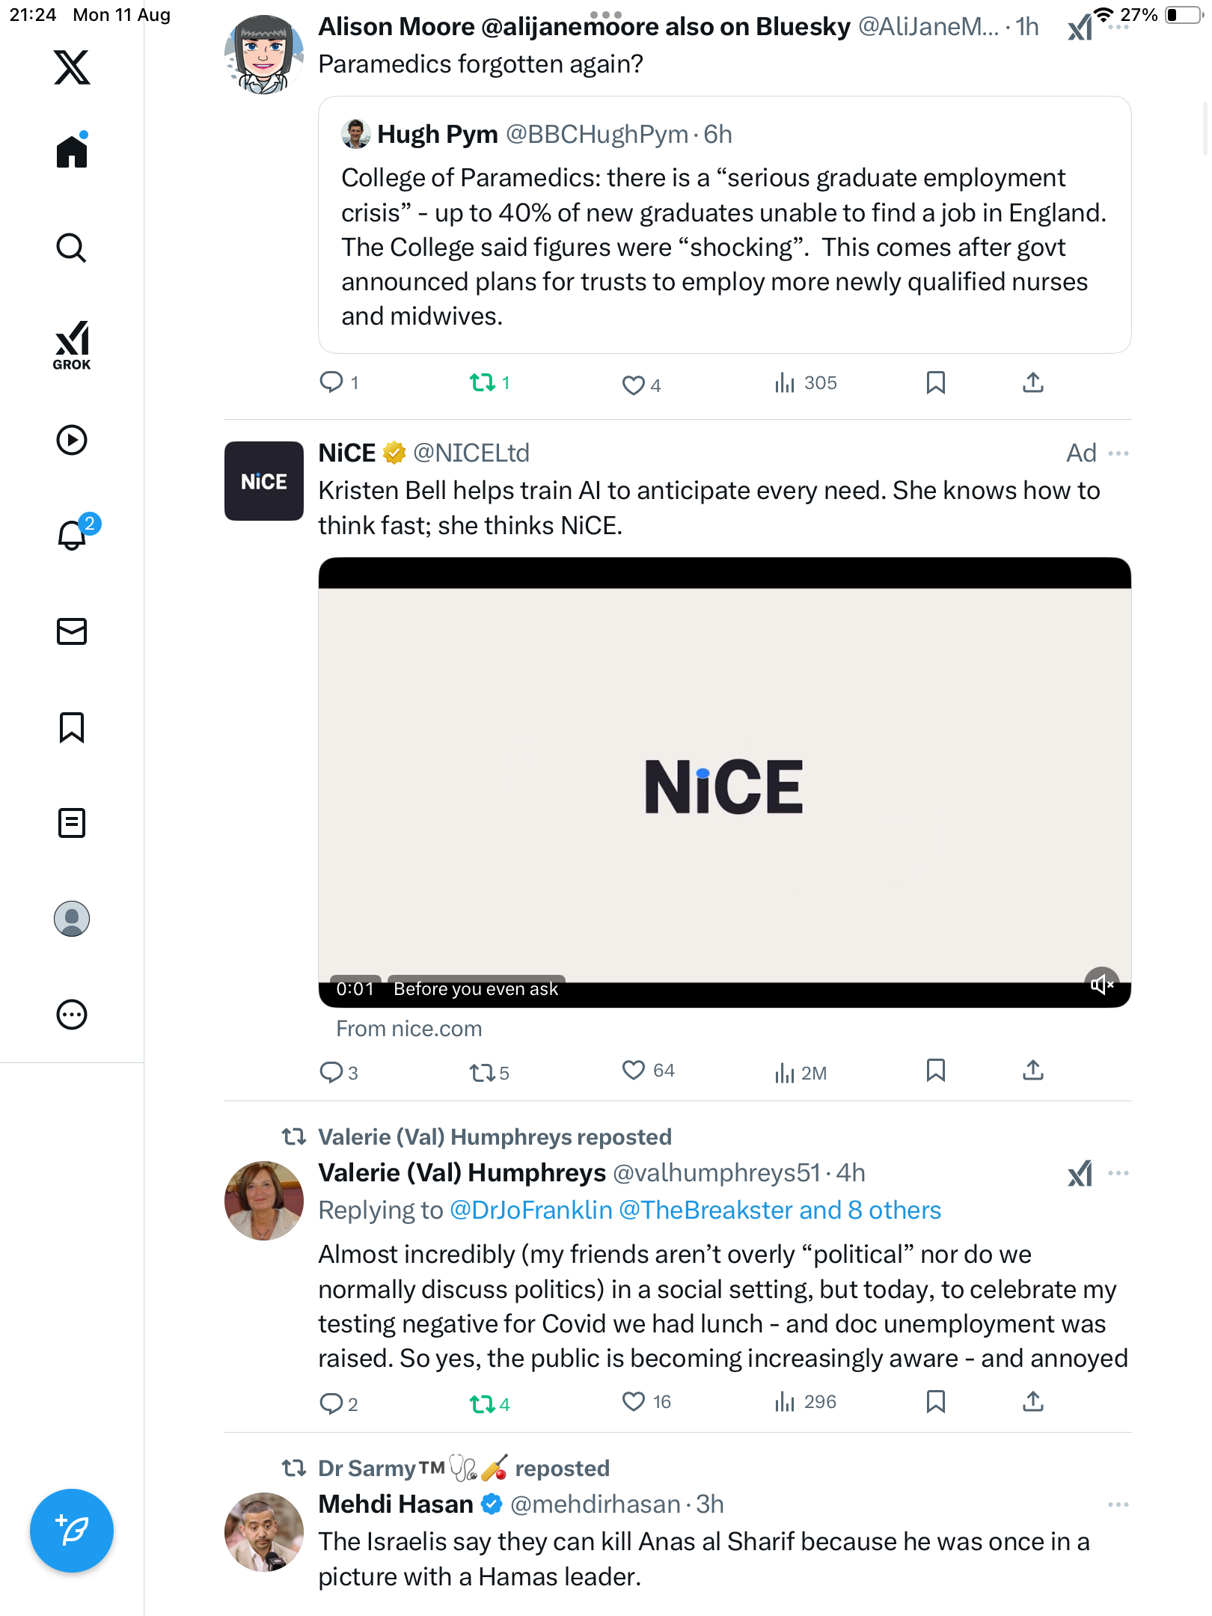Open Grok from the sidebar
The image size is (1212, 1616).
pos(72,345)
